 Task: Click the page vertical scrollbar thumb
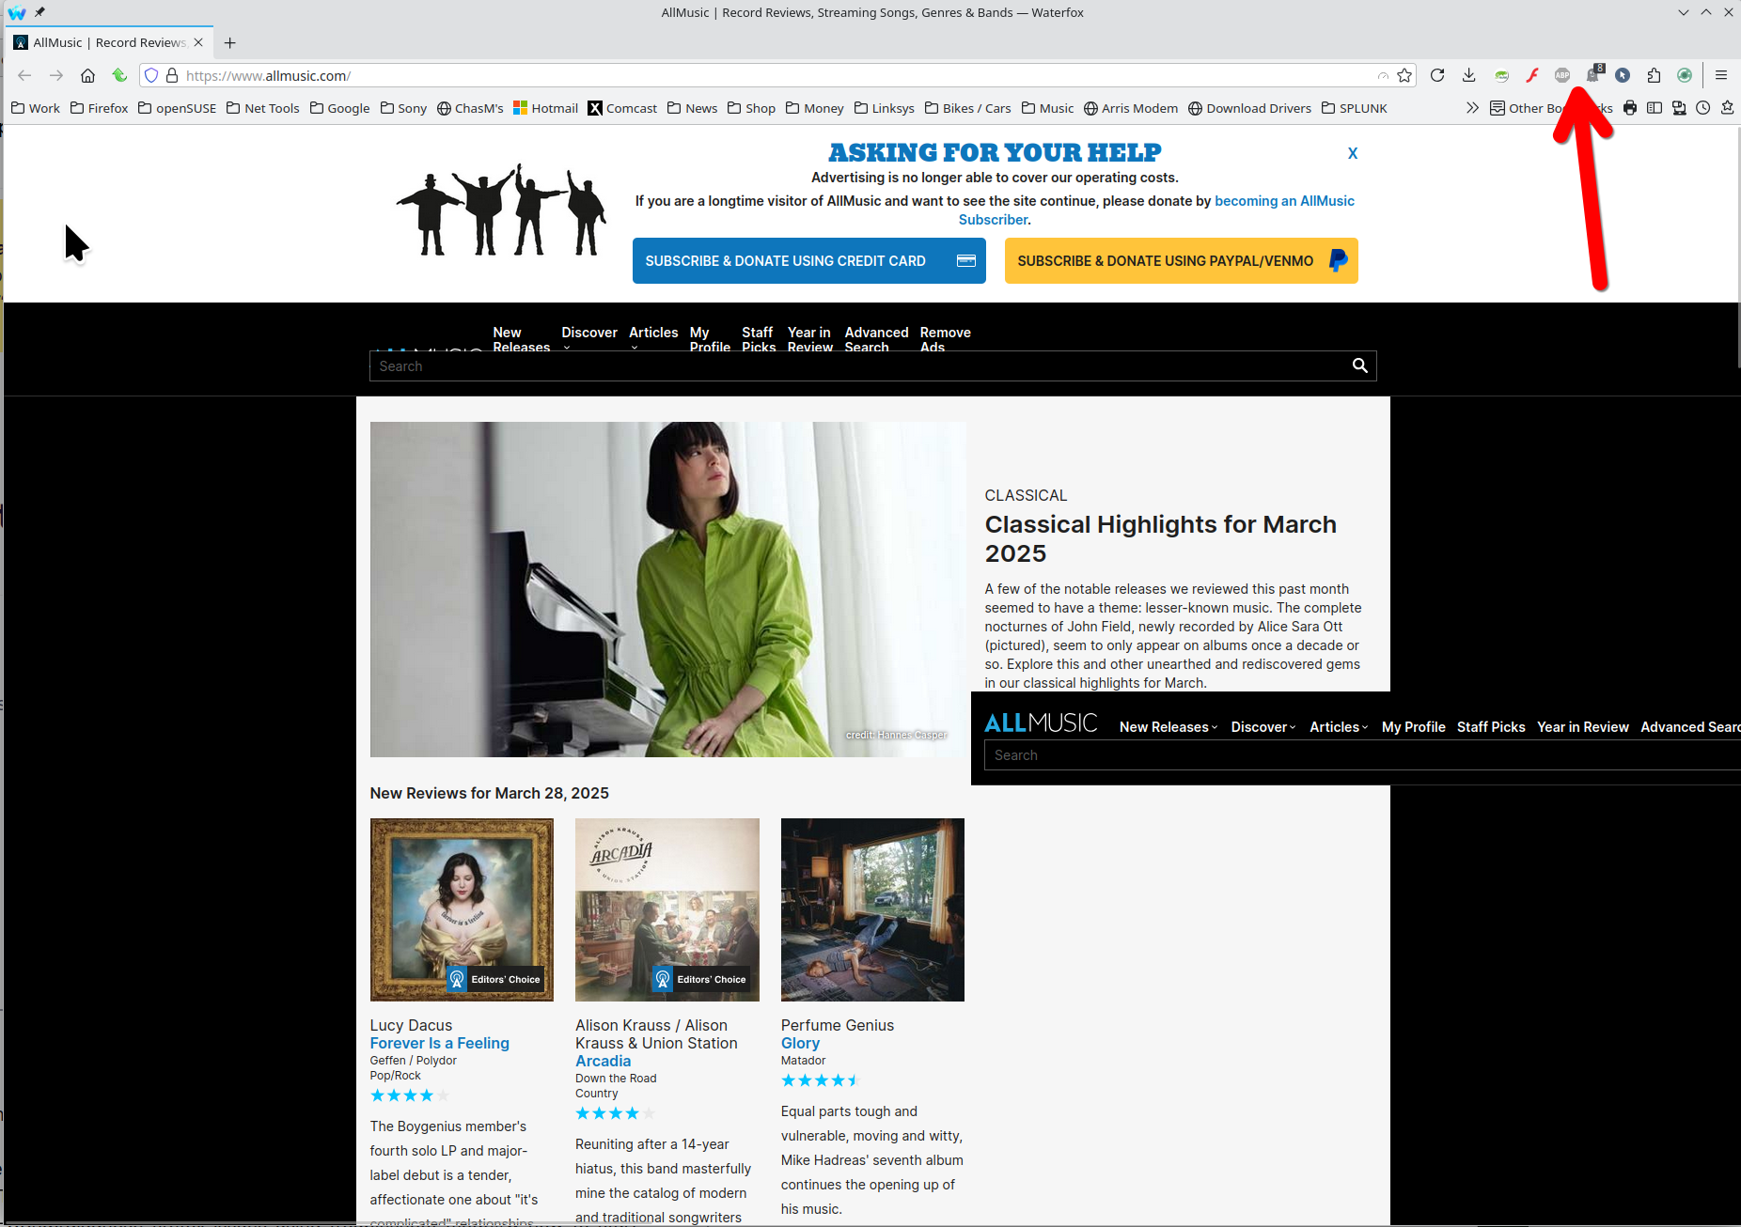[1737, 246]
